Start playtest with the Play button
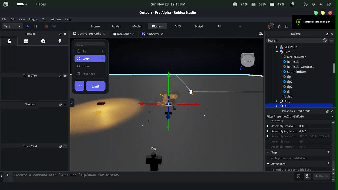338x190 pixels. pyautogui.click(x=28, y=26)
